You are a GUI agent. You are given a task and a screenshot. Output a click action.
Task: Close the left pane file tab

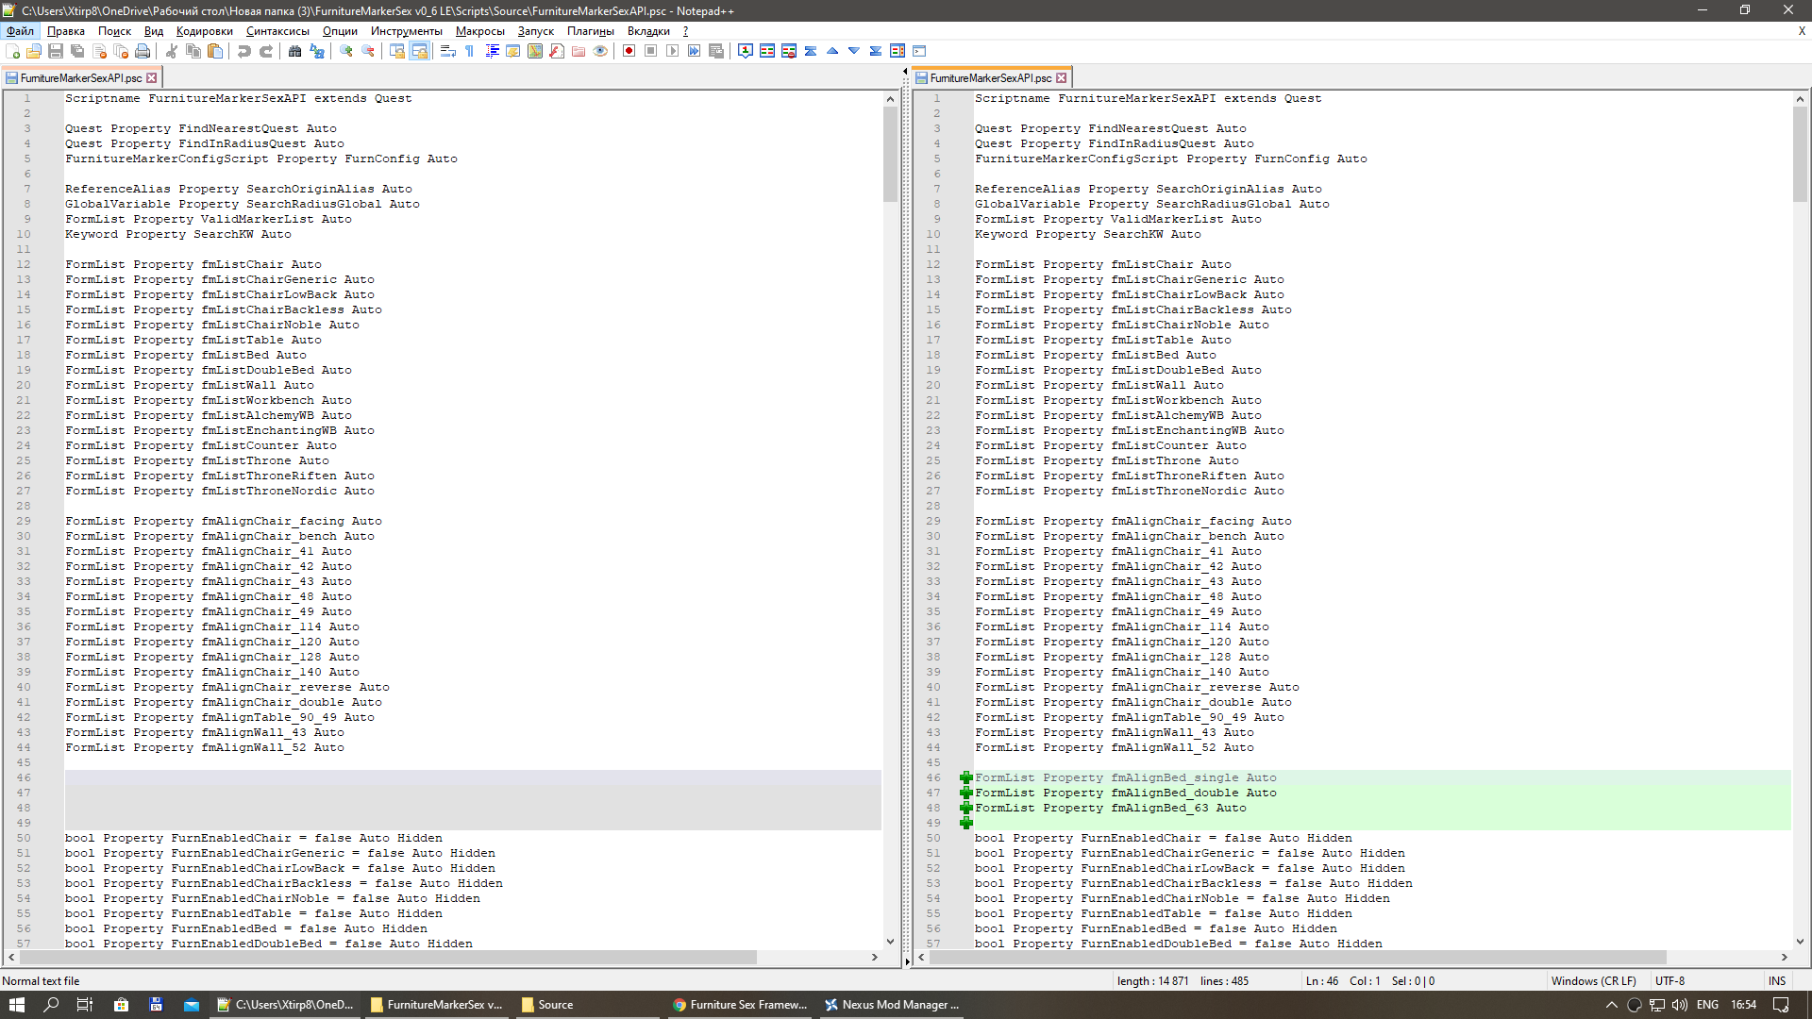click(x=152, y=78)
